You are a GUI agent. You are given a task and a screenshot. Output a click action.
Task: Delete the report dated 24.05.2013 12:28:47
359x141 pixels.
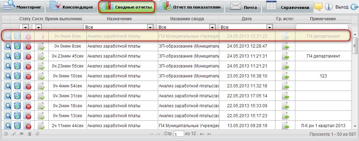coord(17,46)
